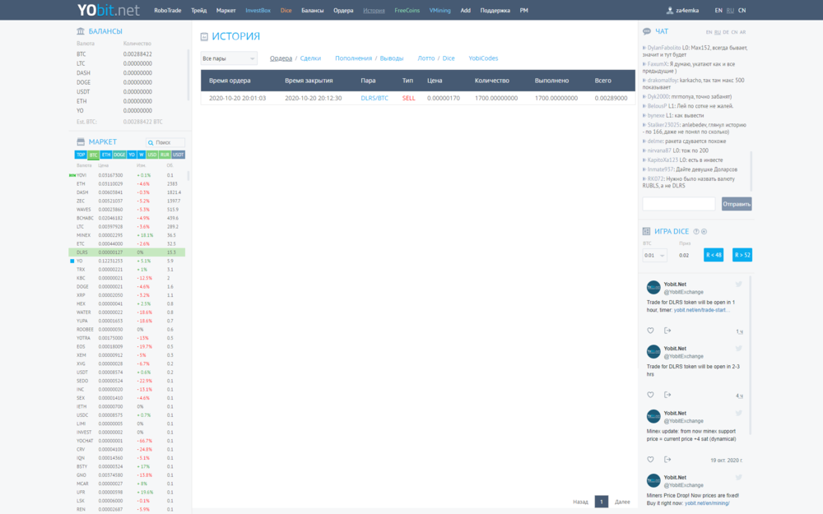Open the yobit.net/en/trade-start link in tweet
Image resolution: width=823 pixels, height=514 pixels.
[x=702, y=310]
